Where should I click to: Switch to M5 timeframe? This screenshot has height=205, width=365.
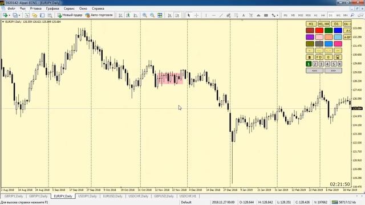click(x=293, y=15)
